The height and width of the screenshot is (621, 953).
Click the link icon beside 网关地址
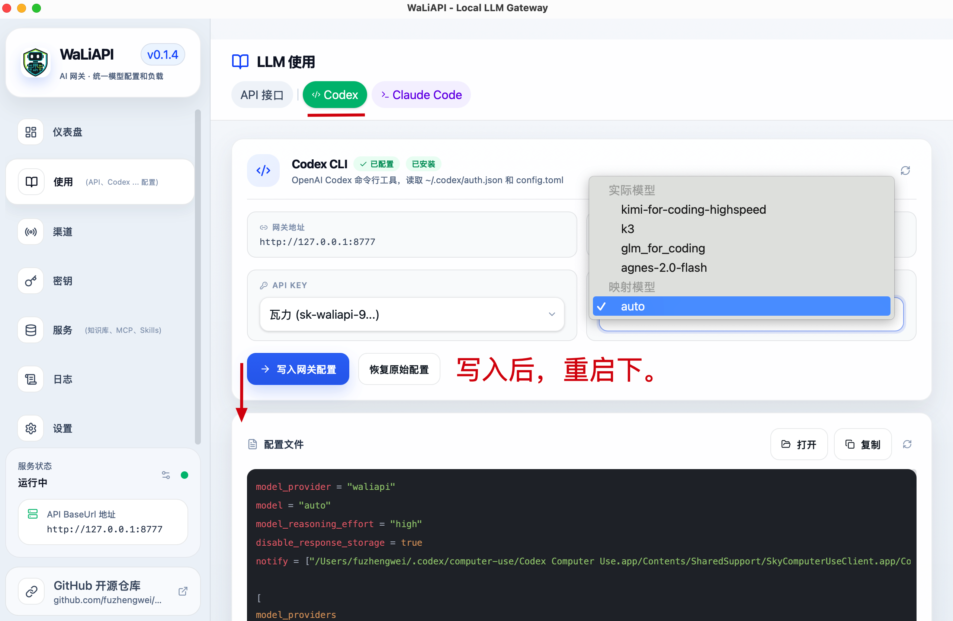263,227
